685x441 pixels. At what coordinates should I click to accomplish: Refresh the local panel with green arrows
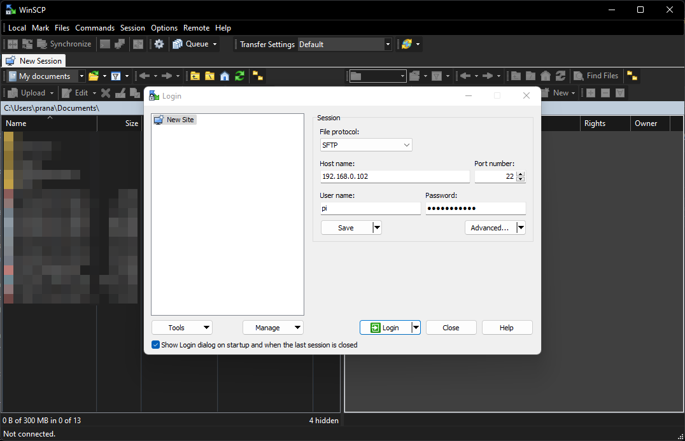pyautogui.click(x=239, y=76)
